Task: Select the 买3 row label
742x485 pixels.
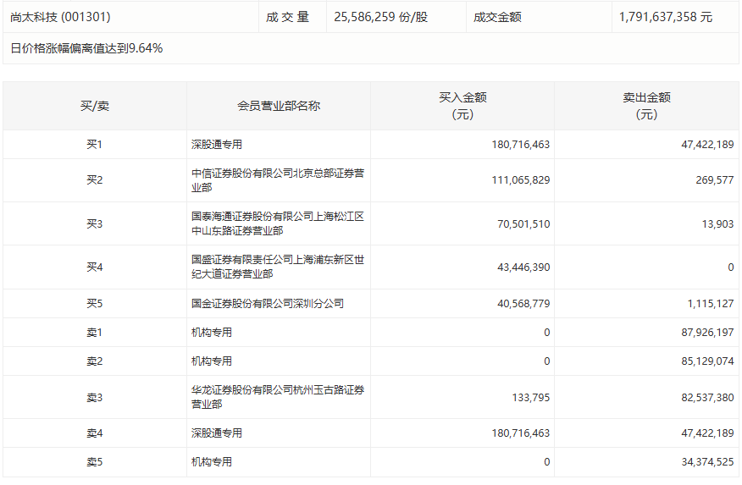Action: (x=95, y=223)
